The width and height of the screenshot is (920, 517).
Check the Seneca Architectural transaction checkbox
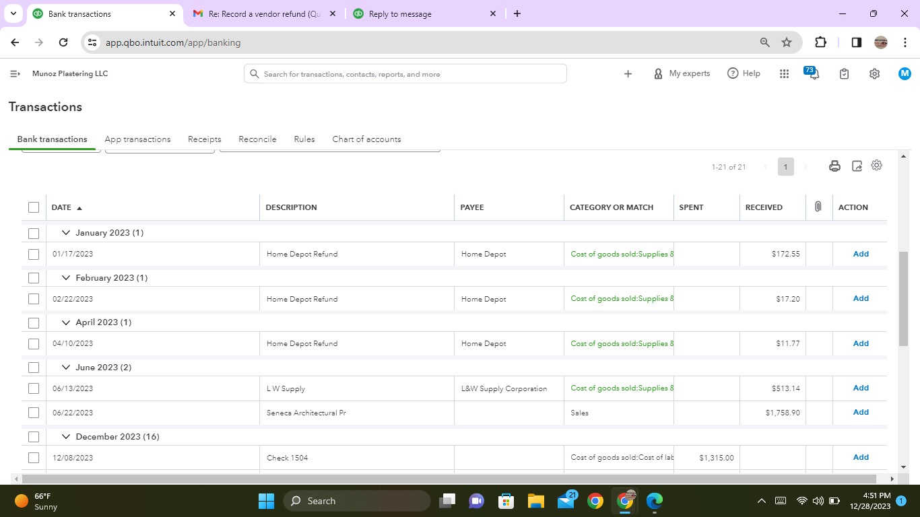coord(34,412)
